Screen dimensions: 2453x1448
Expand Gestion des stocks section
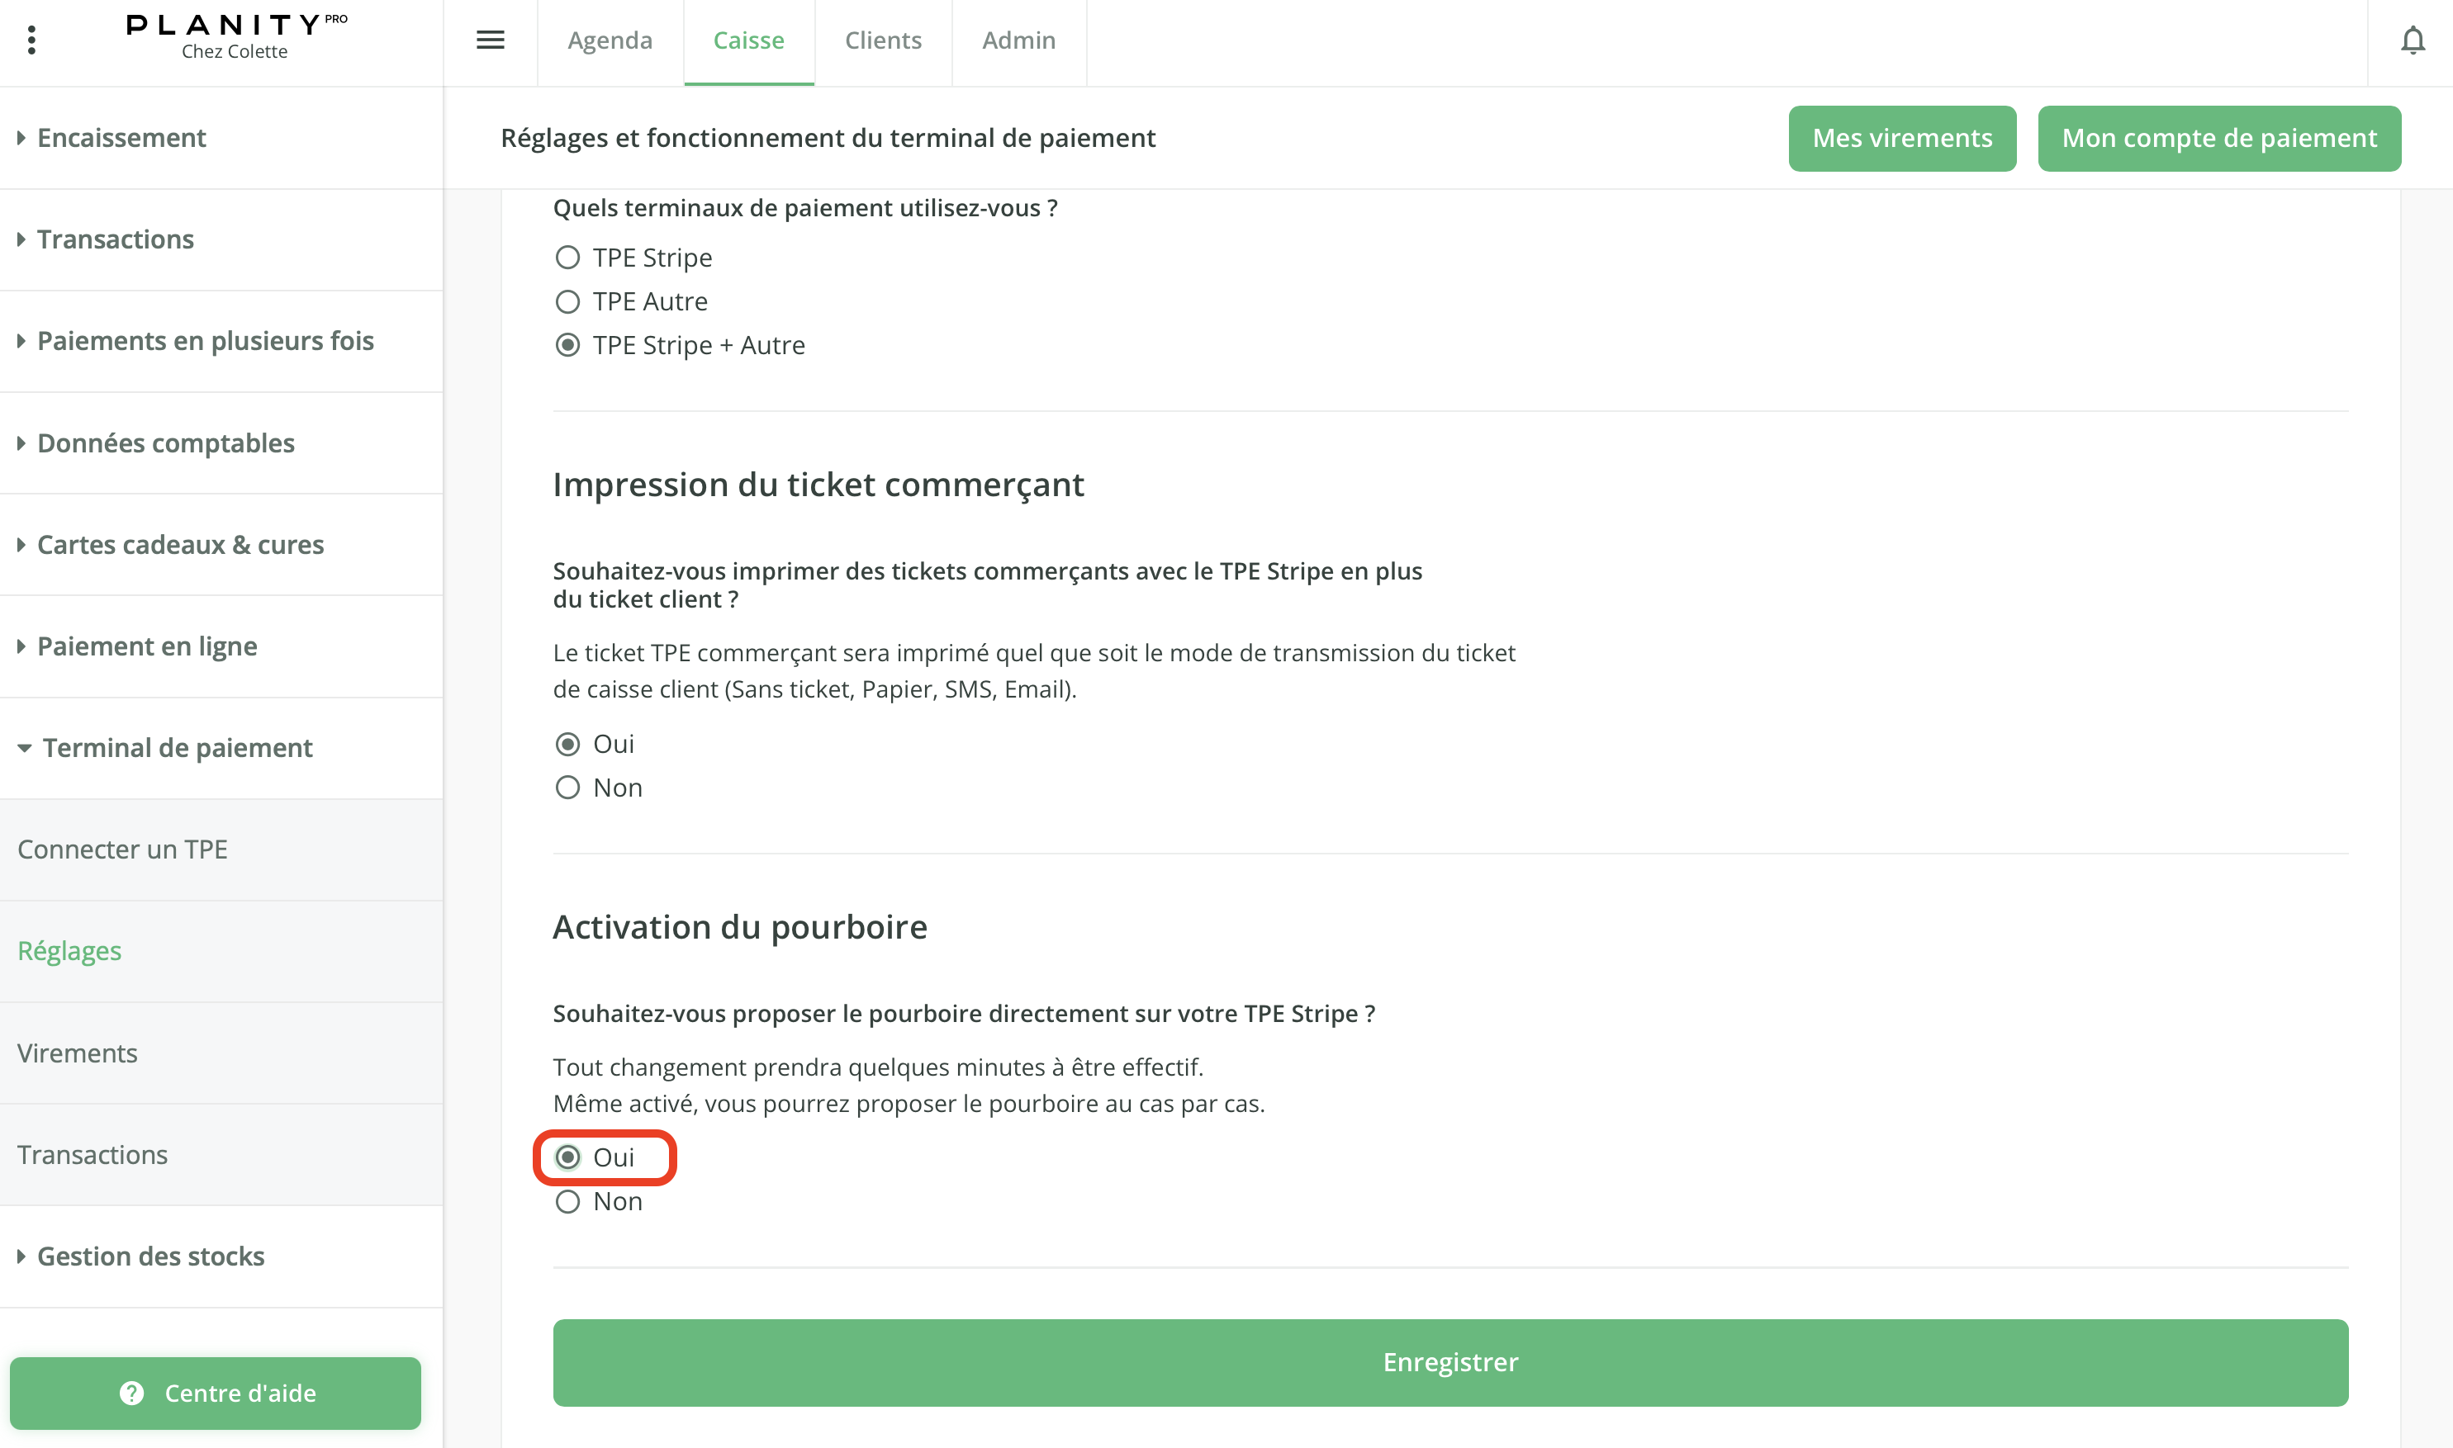[x=150, y=1256]
